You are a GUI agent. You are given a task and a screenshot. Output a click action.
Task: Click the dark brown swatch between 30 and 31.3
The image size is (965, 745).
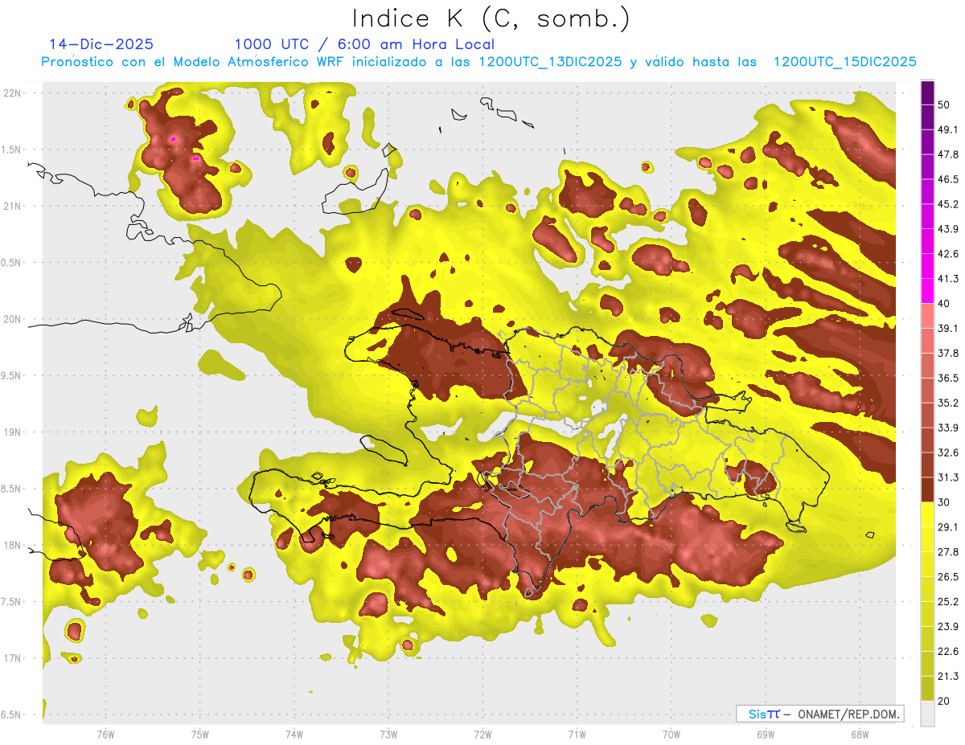tap(927, 490)
